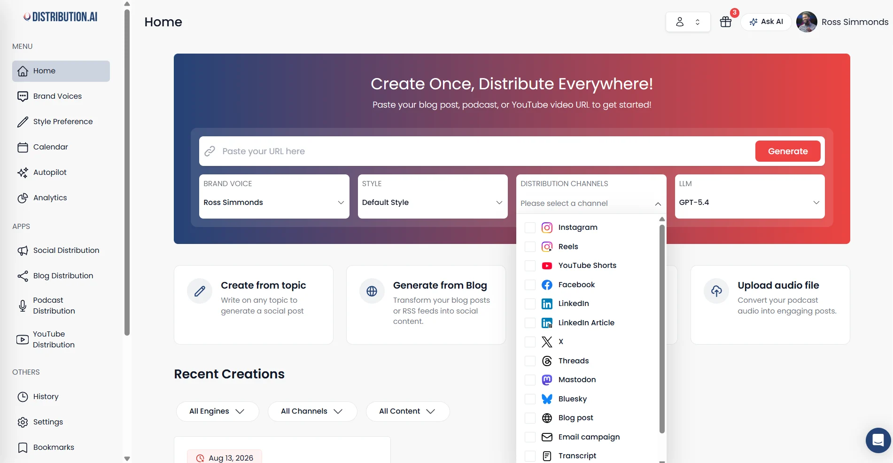Open the gift rewards icon
This screenshot has width=893, height=463.
point(726,22)
